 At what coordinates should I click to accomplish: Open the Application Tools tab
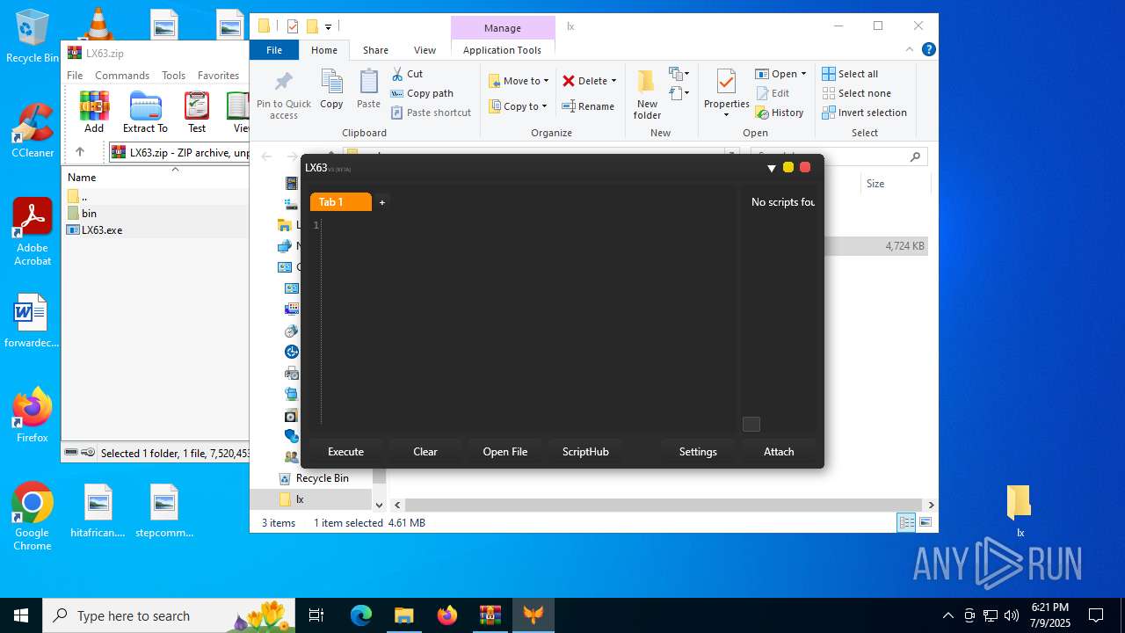pyautogui.click(x=502, y=50)
